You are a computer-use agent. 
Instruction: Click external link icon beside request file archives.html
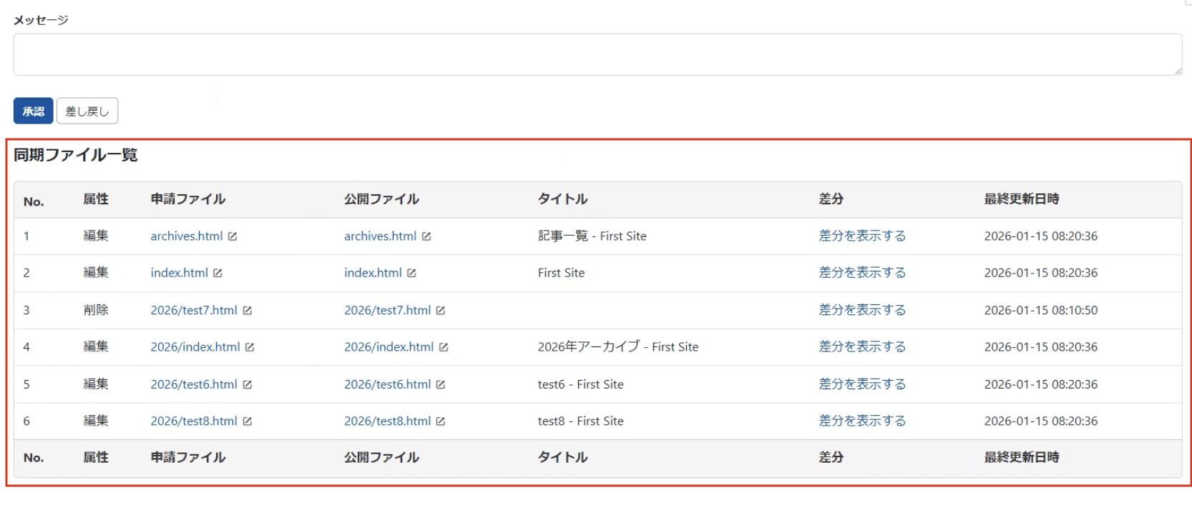point(233,236)
